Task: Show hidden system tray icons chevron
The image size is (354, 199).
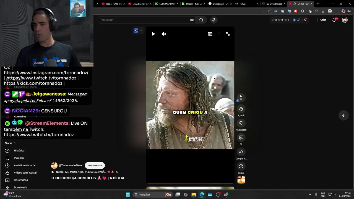Action: (x=310, y=195)
